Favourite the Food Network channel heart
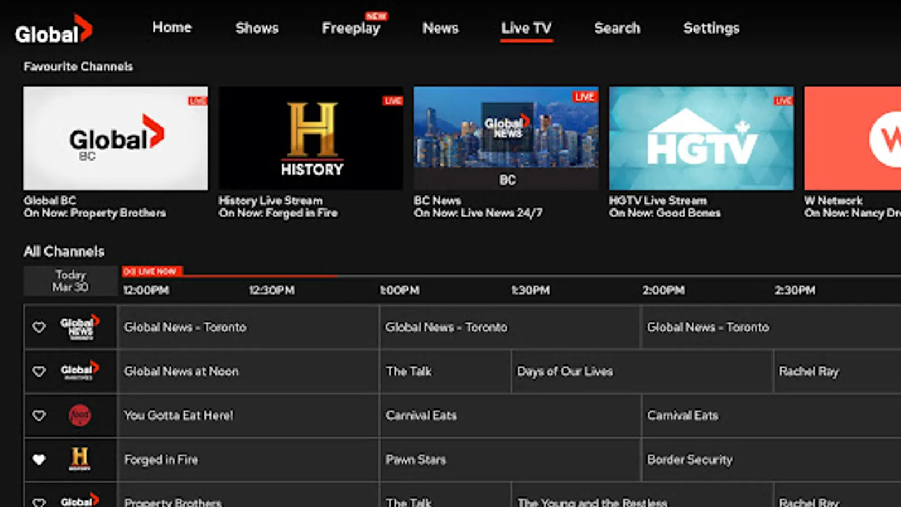Screen dimensions: 901x507 coord(39,416)
